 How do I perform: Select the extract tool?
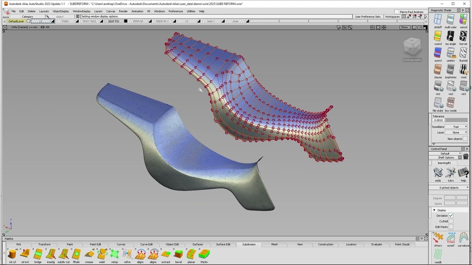(x=166, y=254)
